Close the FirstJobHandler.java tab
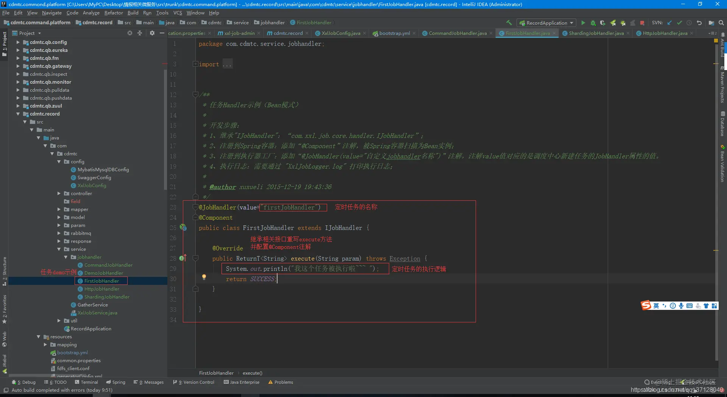Image resolution: width=727 pixels, height=397 pixels. tap(554, 33)
